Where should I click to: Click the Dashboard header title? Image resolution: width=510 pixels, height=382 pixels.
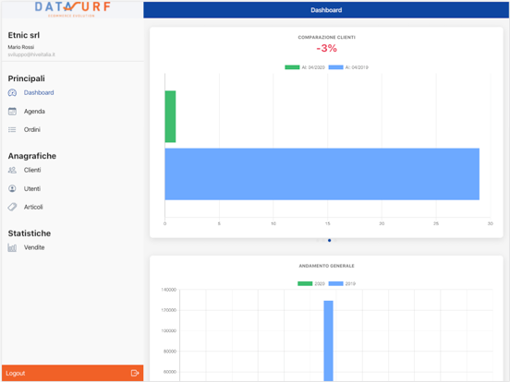326,10
